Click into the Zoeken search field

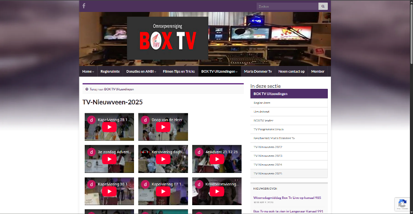287,6
